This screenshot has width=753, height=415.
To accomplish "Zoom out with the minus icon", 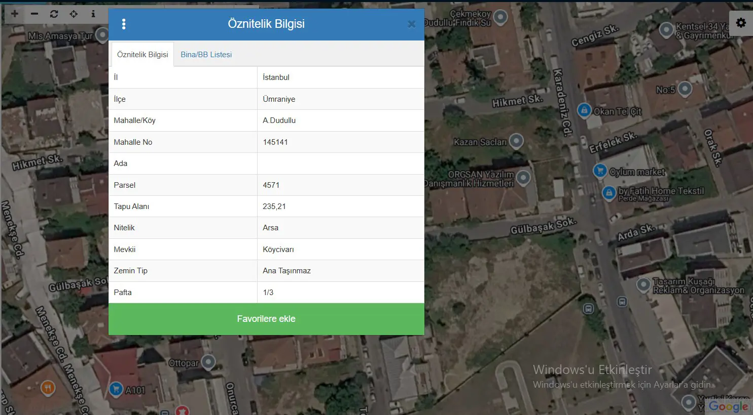I will 34,14.
